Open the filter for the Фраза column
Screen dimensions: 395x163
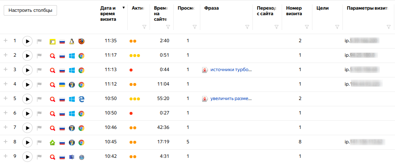pyautogui.click(x=247, y=27)
